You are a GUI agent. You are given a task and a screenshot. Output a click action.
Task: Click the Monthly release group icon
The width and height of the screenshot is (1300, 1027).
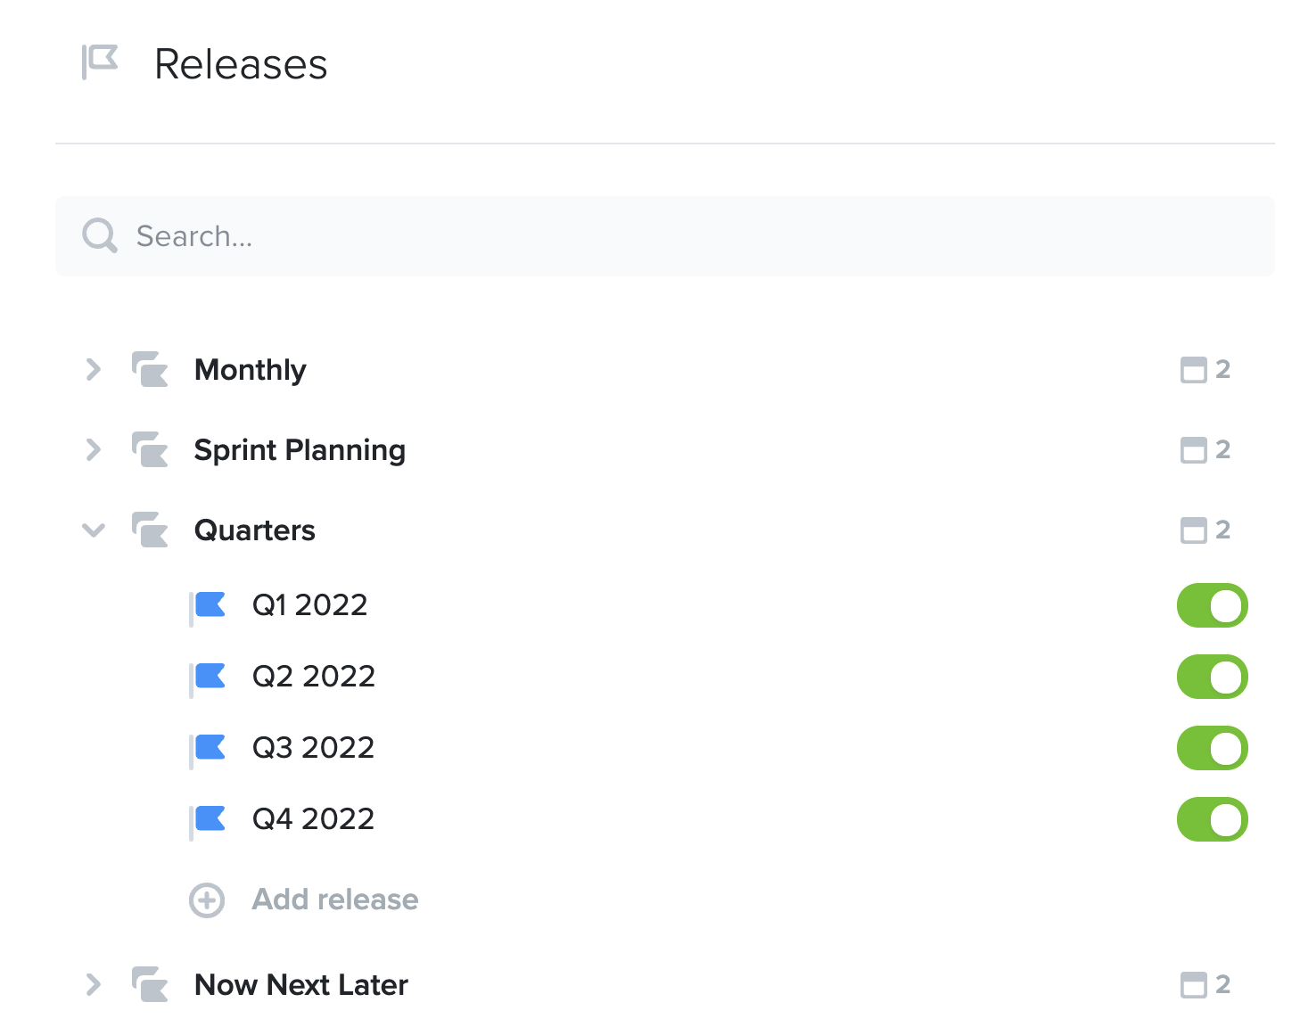pyautogui.click(x=150, y=370)
